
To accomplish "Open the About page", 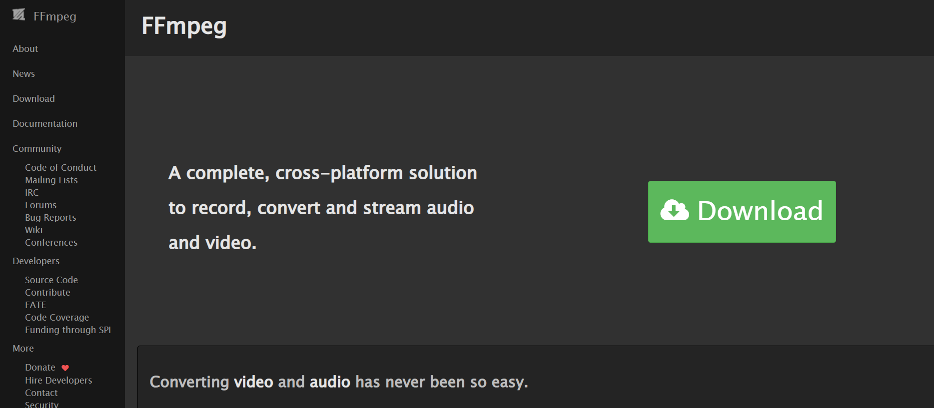I will [25, 49].
